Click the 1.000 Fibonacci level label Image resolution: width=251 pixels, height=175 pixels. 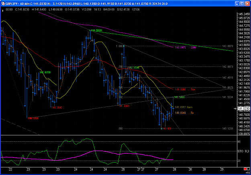(x=119, y=46)
